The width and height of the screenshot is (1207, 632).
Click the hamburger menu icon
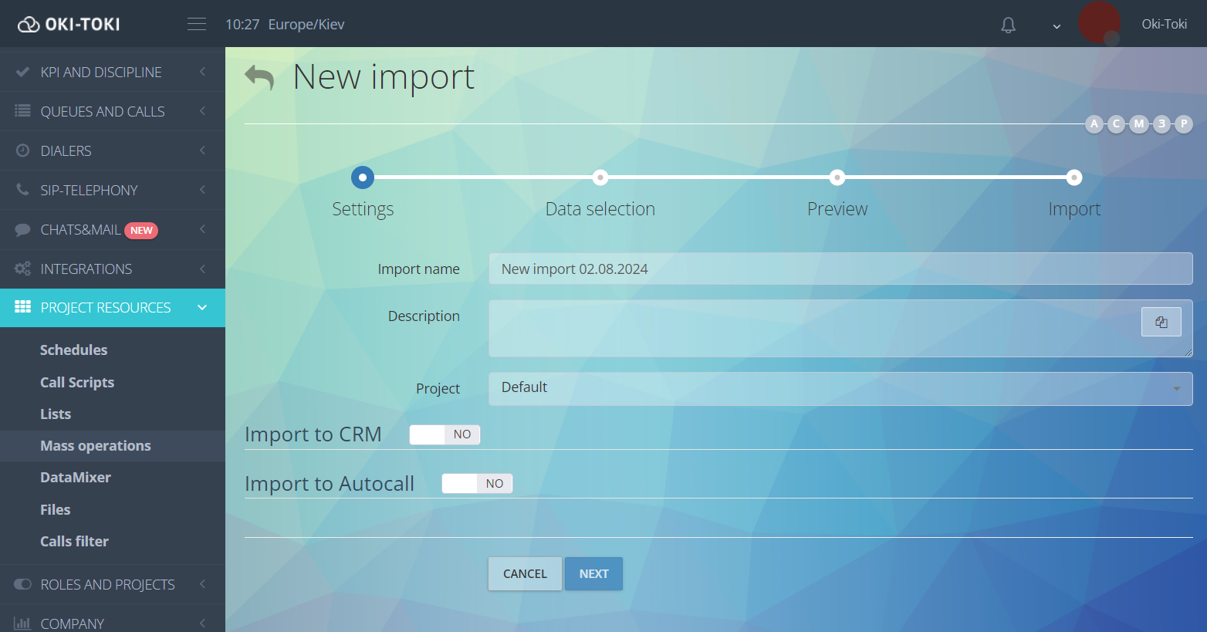(197, 24)
